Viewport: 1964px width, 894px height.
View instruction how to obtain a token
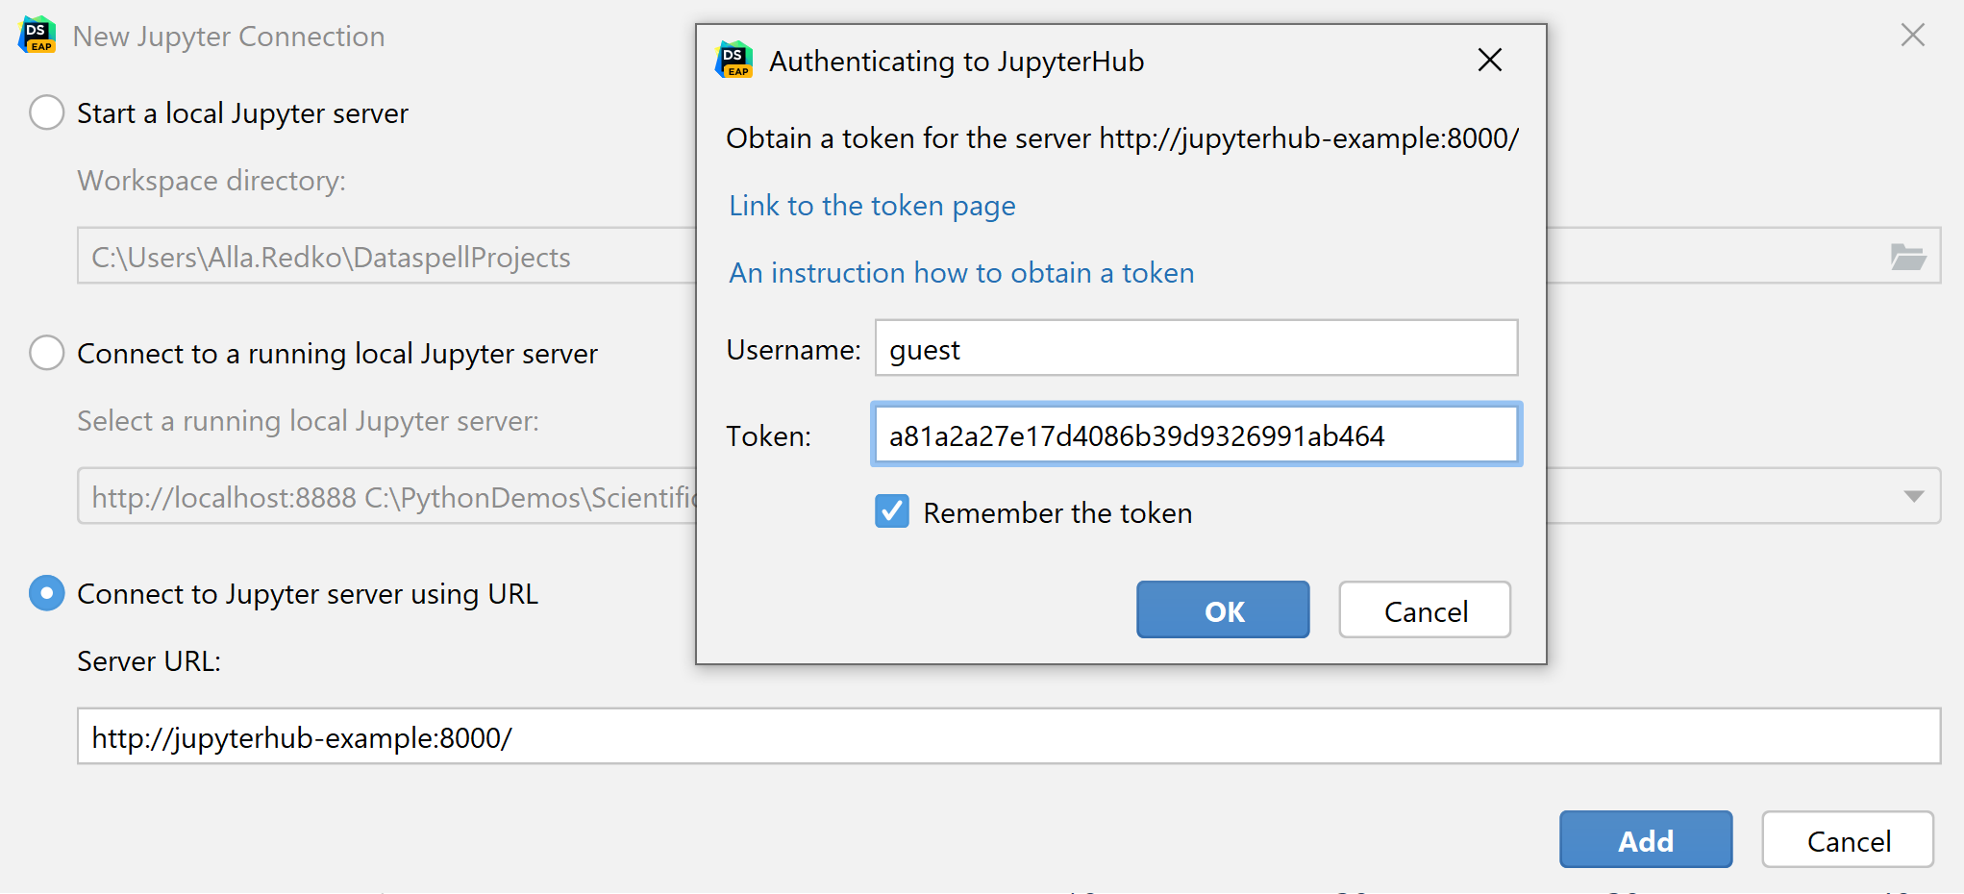point(961,272)
